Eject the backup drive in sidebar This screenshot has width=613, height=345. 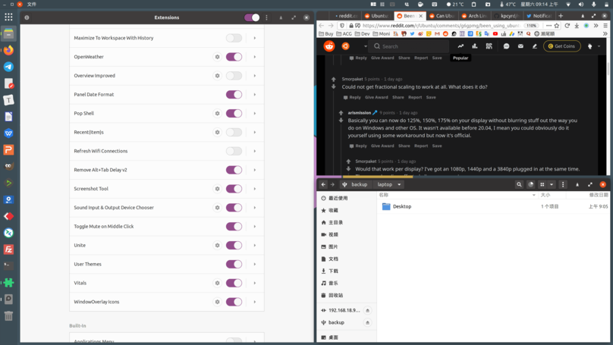367,322
